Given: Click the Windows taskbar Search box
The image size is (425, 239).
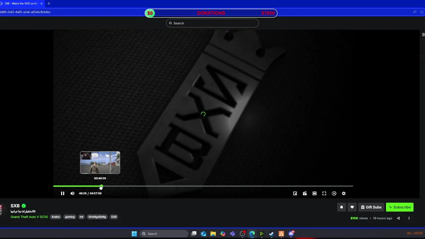Looking at the screenshot, I should click(164, 234).
